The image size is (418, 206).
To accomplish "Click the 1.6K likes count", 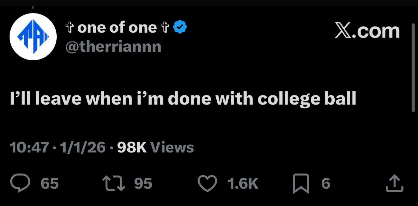I will [242, 183].
